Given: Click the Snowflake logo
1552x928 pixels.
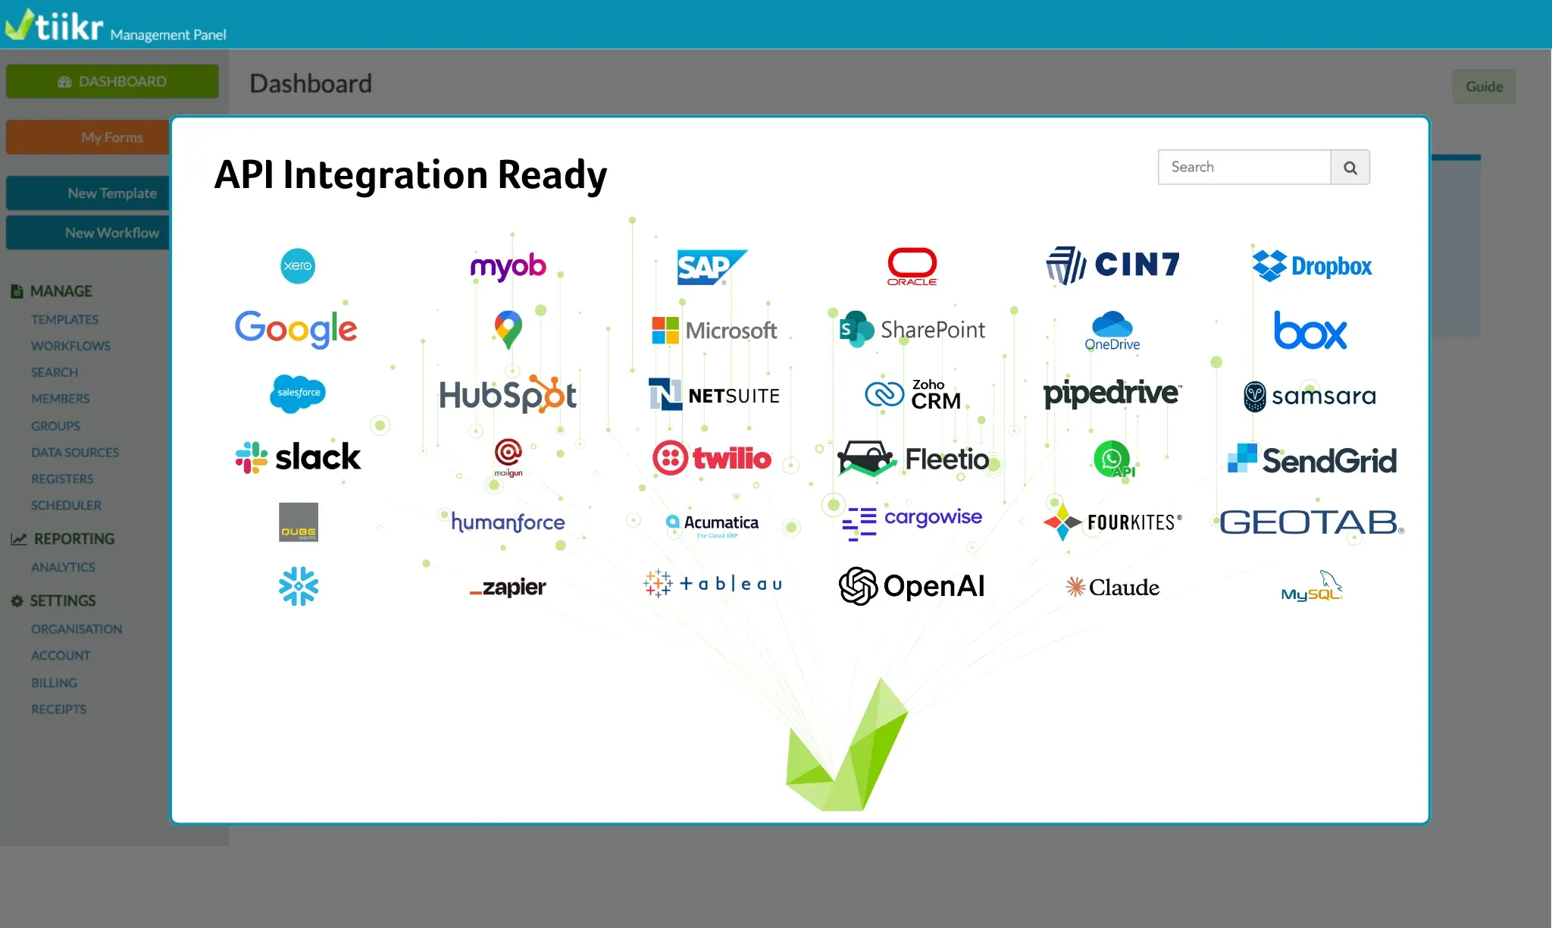Looking at the screenshot, I should click(x=299, y=586).
